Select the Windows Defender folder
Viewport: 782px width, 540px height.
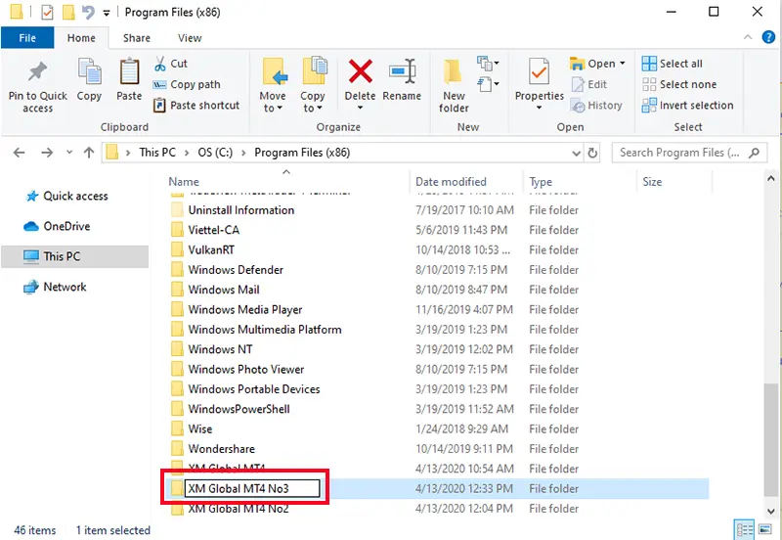coord(236,270)
